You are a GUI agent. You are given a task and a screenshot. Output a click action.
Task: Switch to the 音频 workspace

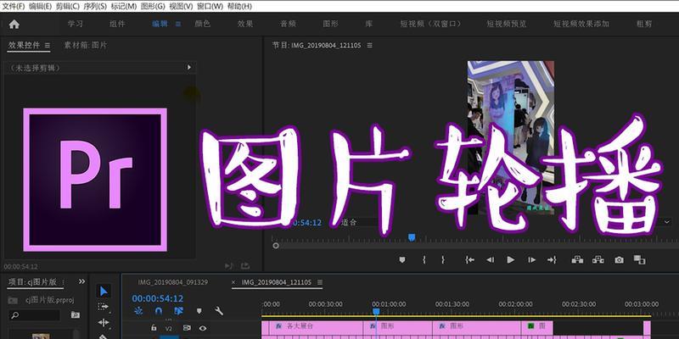coord(288,25)
